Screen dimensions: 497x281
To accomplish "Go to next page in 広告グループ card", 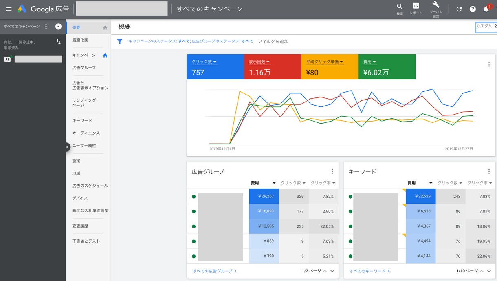I will click(x=332, y=271).
